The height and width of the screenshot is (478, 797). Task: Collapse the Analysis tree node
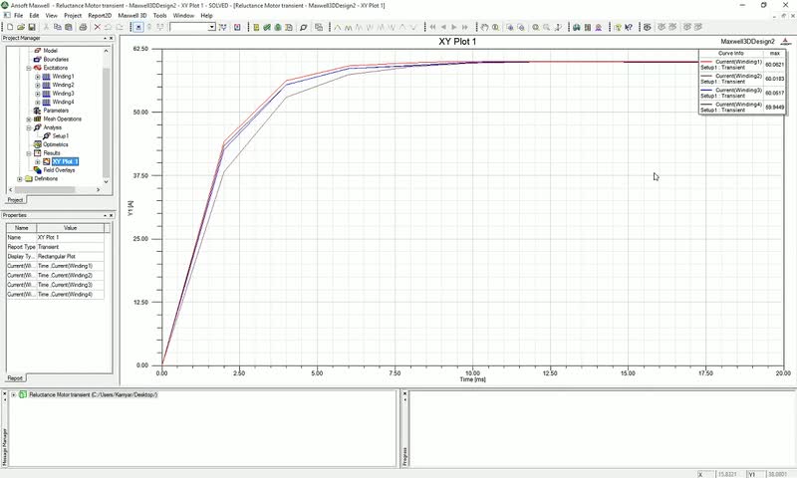click(x=29, y=127)
